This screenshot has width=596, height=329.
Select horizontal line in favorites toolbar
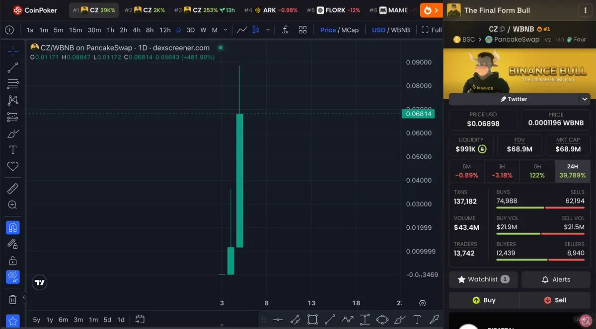tap(278, 319)
